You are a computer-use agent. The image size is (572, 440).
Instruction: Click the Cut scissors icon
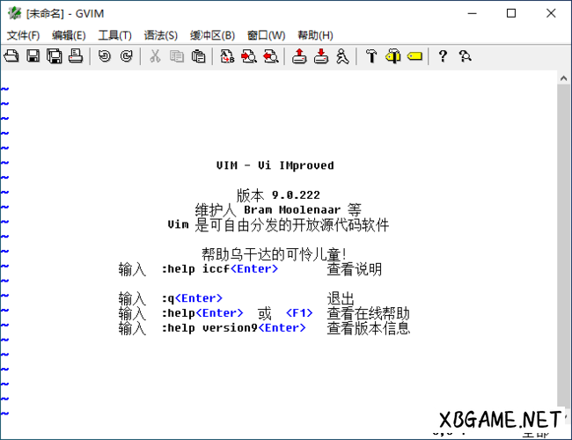coord(155,56)
